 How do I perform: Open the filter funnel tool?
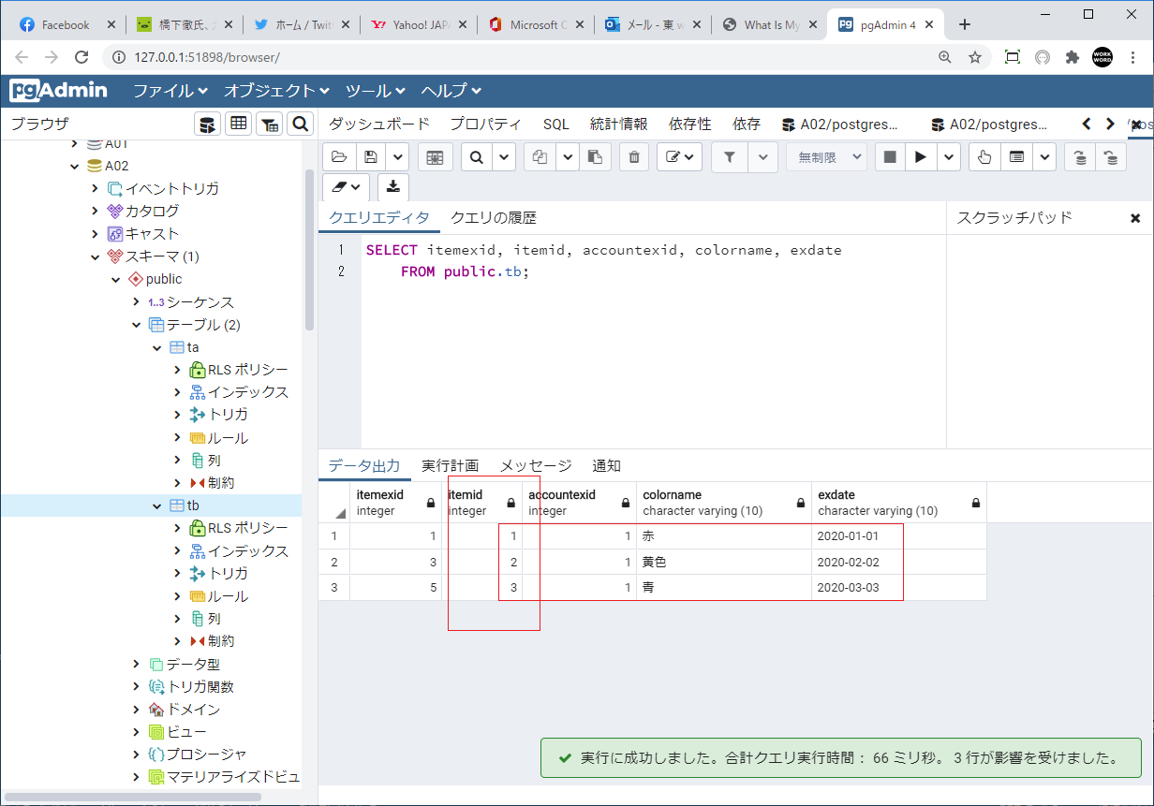(728, 157)
